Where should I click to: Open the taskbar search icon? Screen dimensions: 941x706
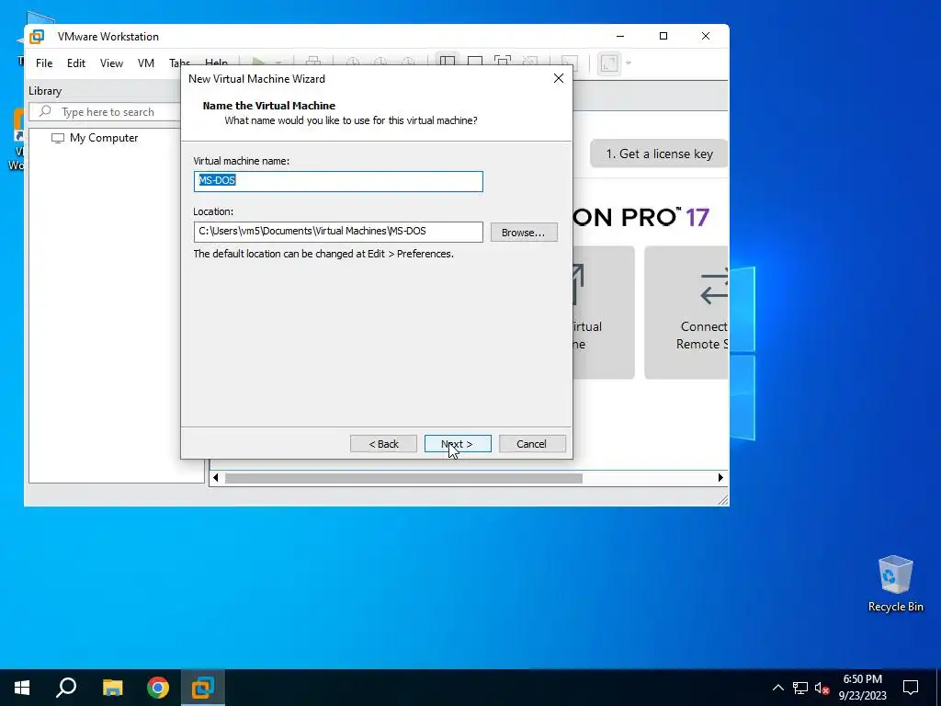66,688
